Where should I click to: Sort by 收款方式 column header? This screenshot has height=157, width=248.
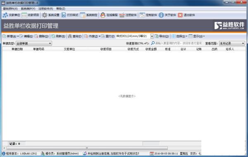pos(133,49)
